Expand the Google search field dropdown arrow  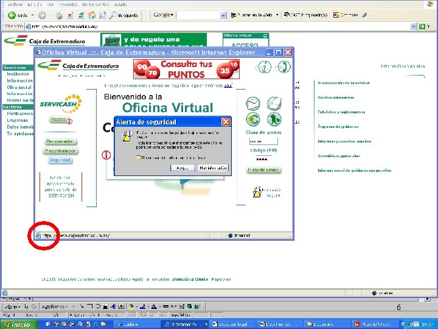click(x=223, y=15)
